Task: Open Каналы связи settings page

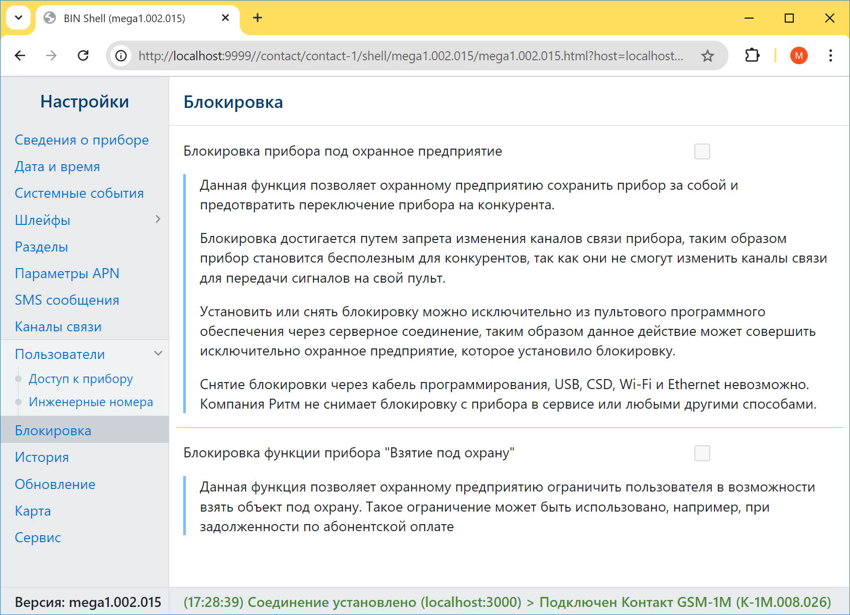Action: coord(58,327)
